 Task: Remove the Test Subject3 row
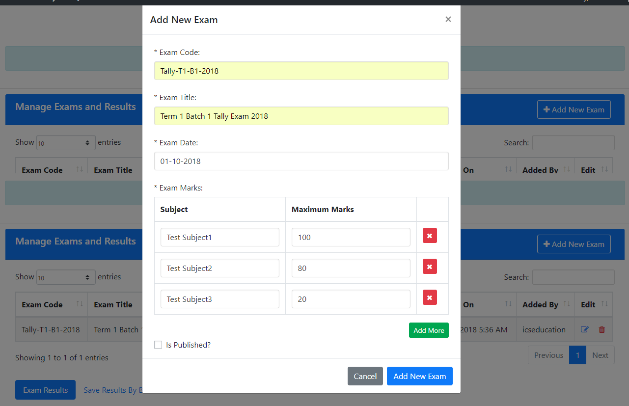(430, 298)
